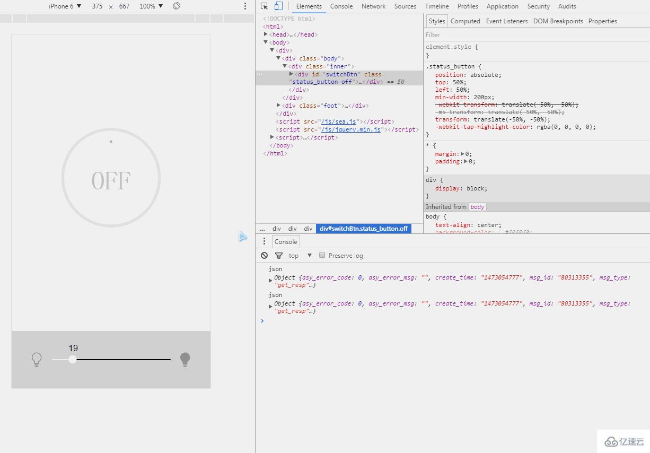Screen dimensions: 650x453
Task: Click the bright light bulb icon
Action: 185,360
